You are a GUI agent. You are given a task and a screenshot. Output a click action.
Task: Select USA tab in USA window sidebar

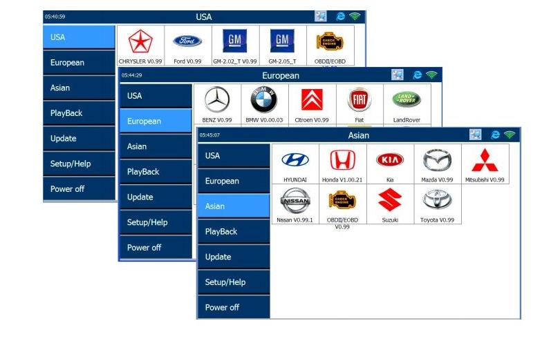click(x=79, y=37)
